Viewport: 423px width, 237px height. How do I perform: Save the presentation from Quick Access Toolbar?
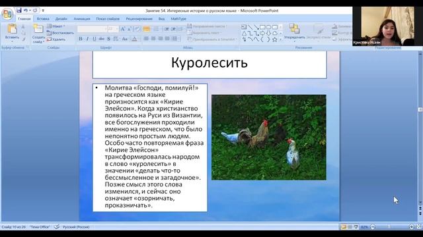[19, 11]
